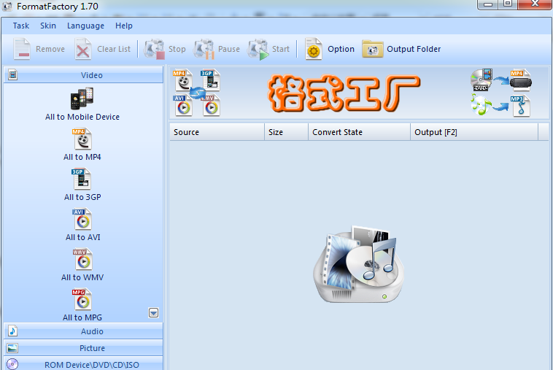Click the music note icon on Audio header
The height and width of the screenshot is (370, 553).
click(x=12, y=331)
